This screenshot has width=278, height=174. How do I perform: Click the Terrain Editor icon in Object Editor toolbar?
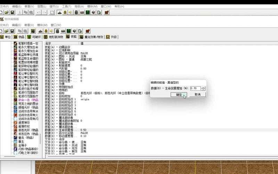tap(40, 31)
